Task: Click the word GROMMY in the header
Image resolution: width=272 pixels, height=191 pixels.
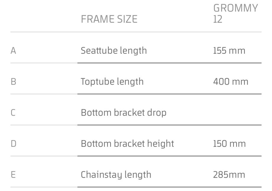Action: coord(235,8)
